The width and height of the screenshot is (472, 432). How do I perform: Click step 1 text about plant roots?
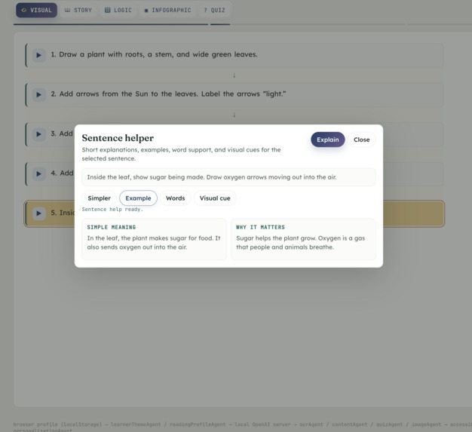(x=154, y=54)
